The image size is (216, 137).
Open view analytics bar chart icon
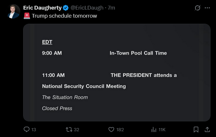tap(154, 129)
